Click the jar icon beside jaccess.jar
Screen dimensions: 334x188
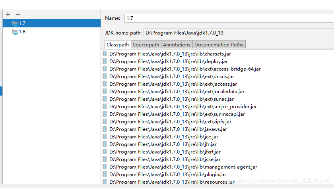(105, 84)
